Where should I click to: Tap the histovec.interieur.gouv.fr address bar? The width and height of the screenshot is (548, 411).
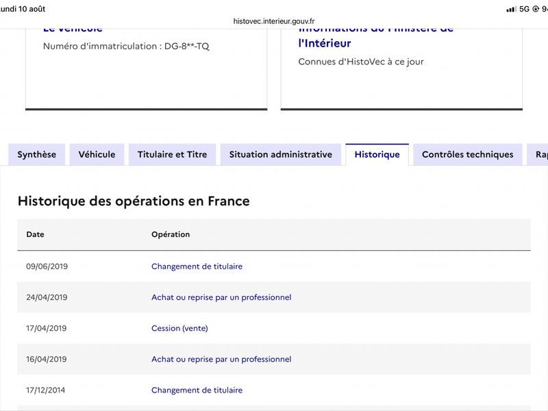(x=274, y=21)
